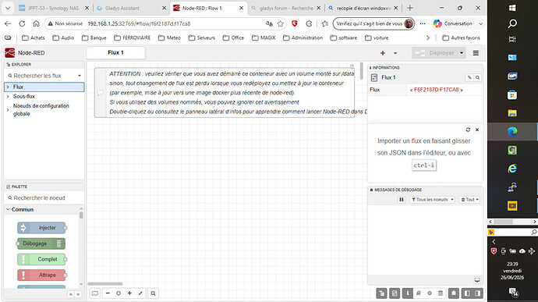Refresh the tips box icon
Screen dimensions: 538x302
click(x=468, y=130)
